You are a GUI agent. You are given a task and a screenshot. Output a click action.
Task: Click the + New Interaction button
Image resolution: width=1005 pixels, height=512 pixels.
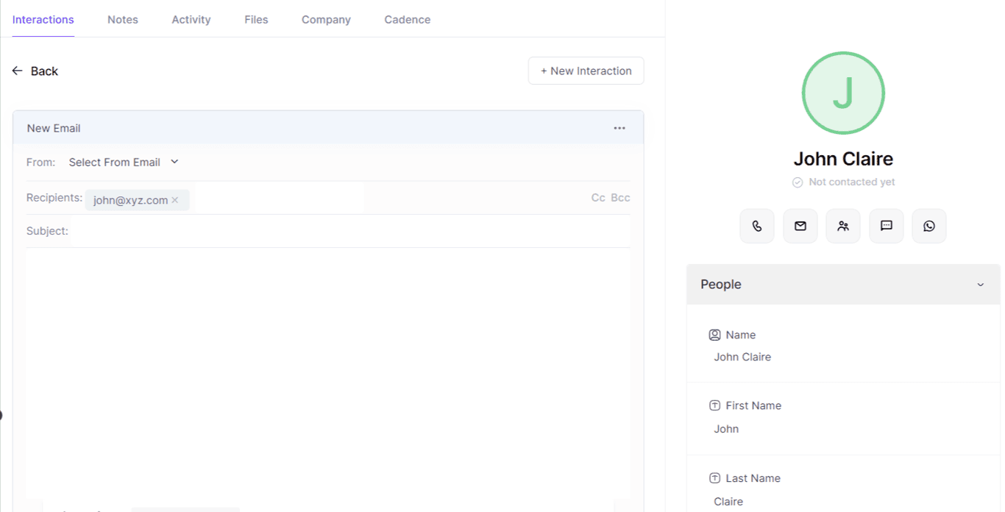(586, 71)
